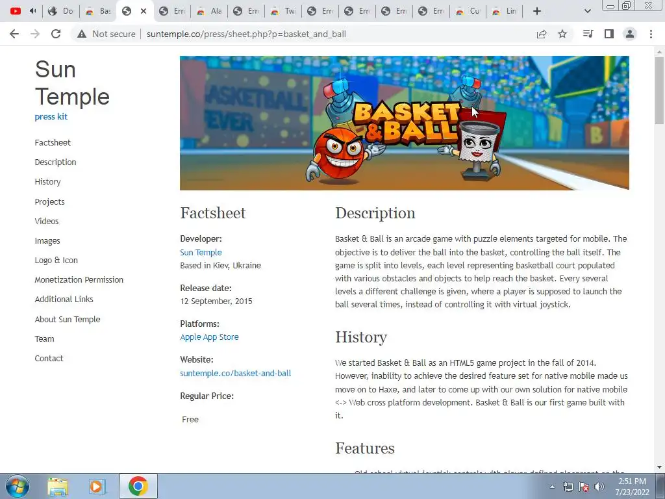The image size is (665, 499).
Task: Click the Not secure warning icon
Action: pos(82,34)
